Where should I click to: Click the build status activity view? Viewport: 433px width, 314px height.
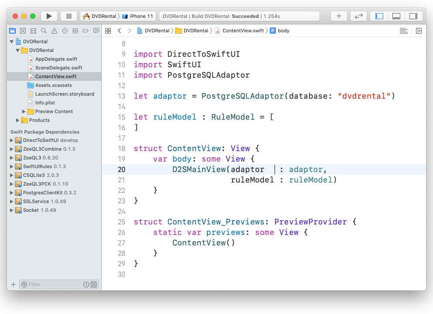coord(240,16)
